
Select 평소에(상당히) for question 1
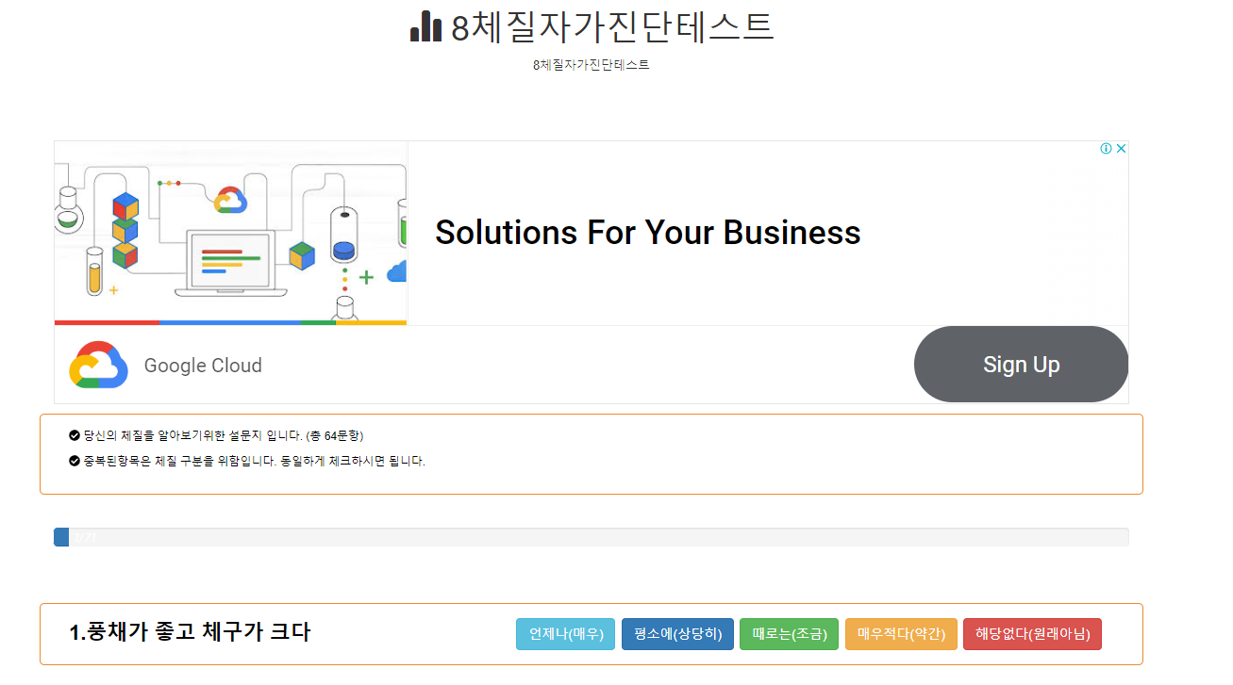click(677, 634)
